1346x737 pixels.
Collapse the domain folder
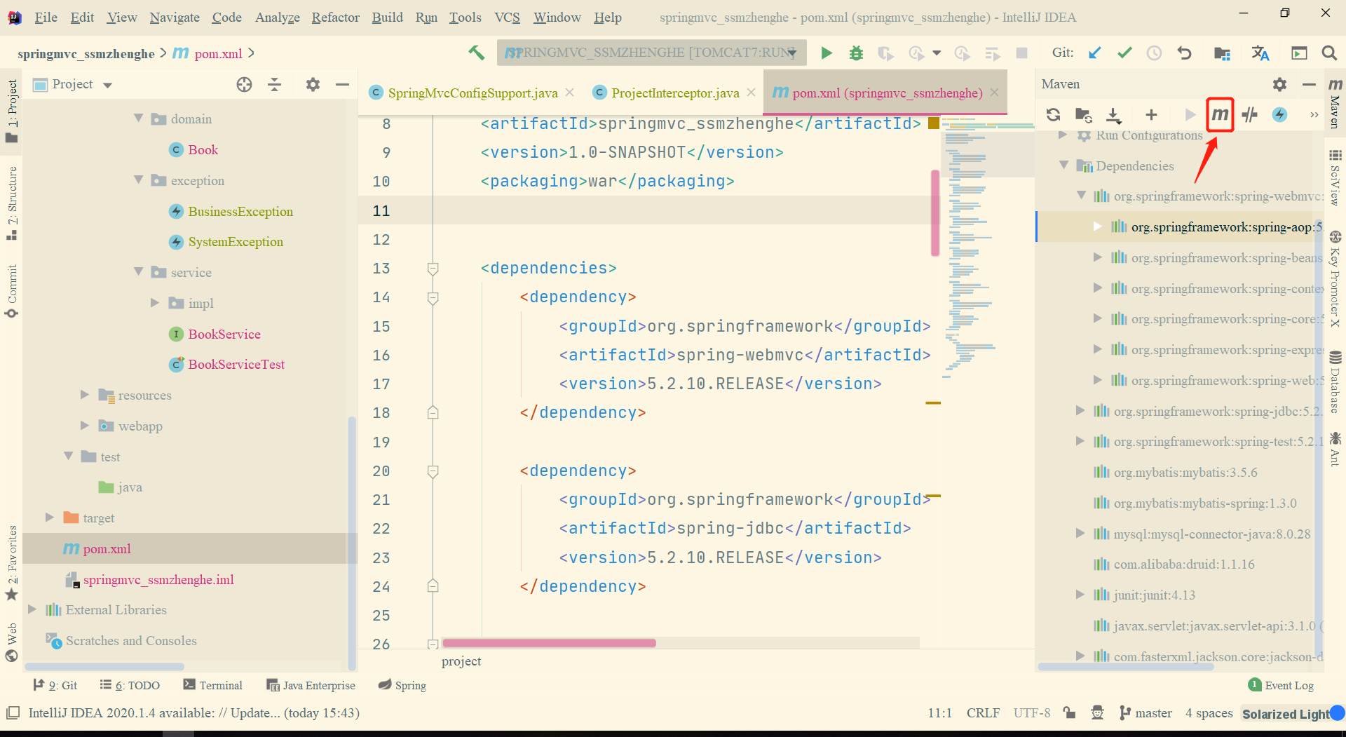tap(139, 119)
